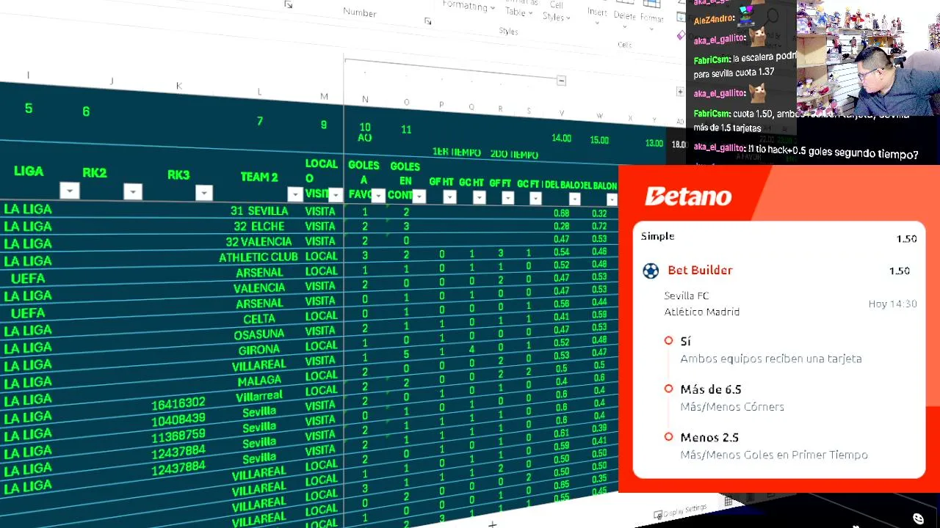940x528 pixels.
Task: Open the GOLES EN CONTRA filter dropdown
Action: point(419,197)
